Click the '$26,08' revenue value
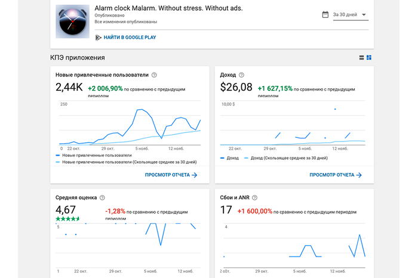 [x=236, y=87]
